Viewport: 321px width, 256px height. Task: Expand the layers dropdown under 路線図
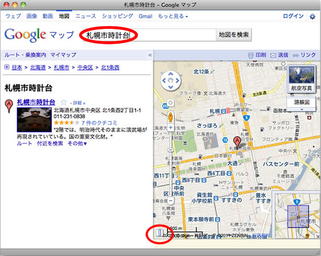(302, 110)
